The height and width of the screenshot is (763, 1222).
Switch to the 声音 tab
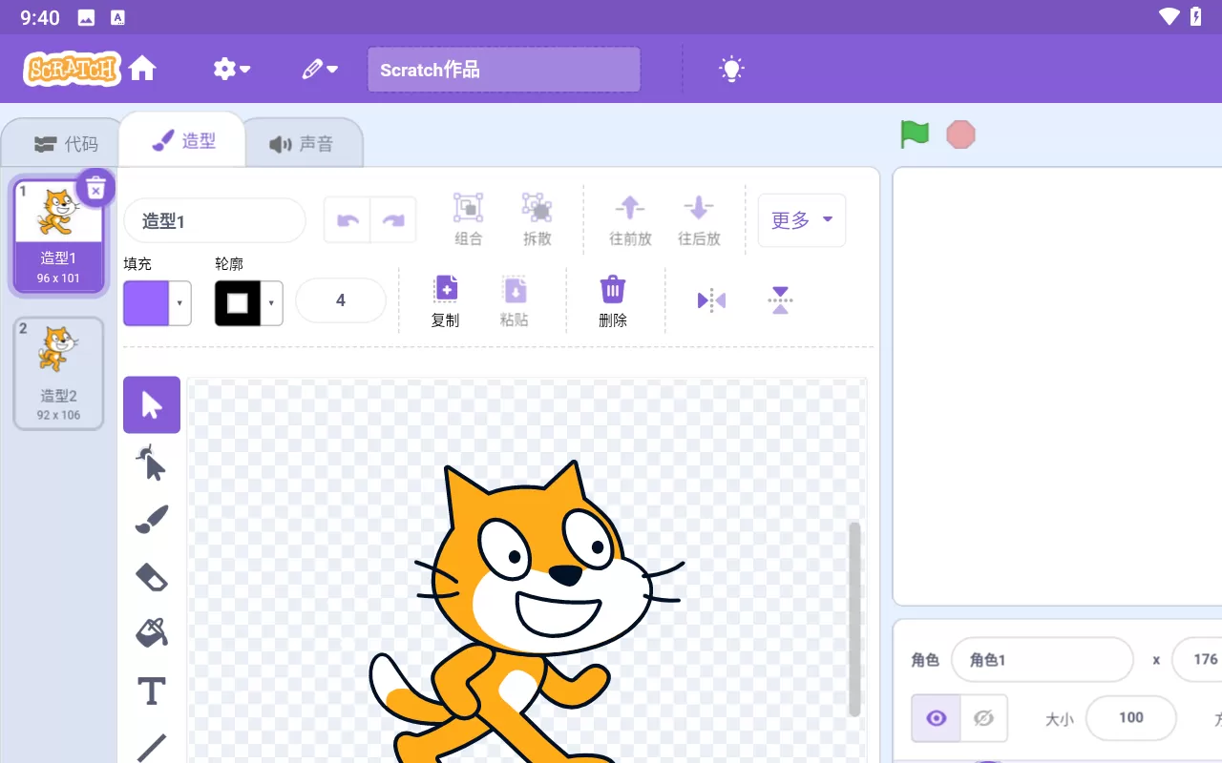click(302, 144)
